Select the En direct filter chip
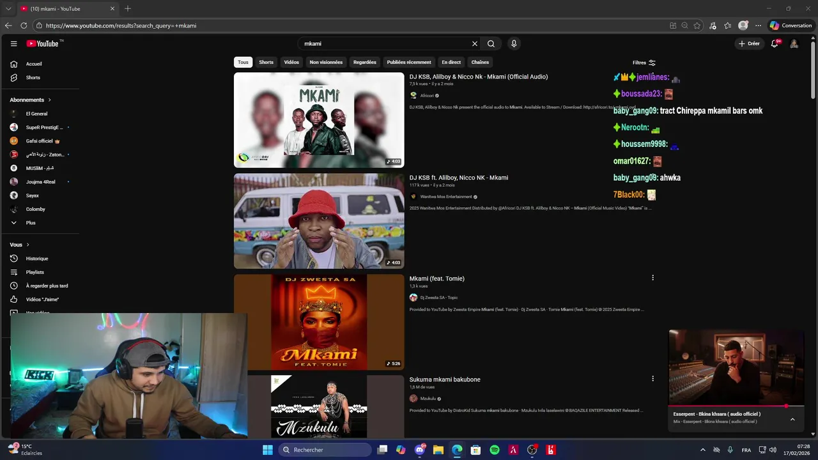This screenshot has width=818, height=460. (451, 62)
